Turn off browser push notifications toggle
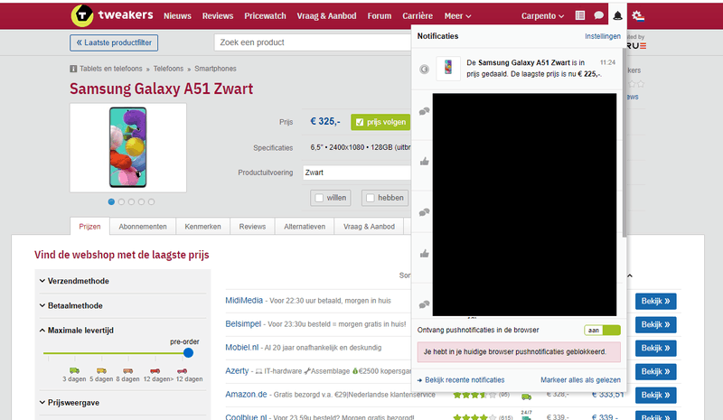723x420 pixels. tap(602, 330)
